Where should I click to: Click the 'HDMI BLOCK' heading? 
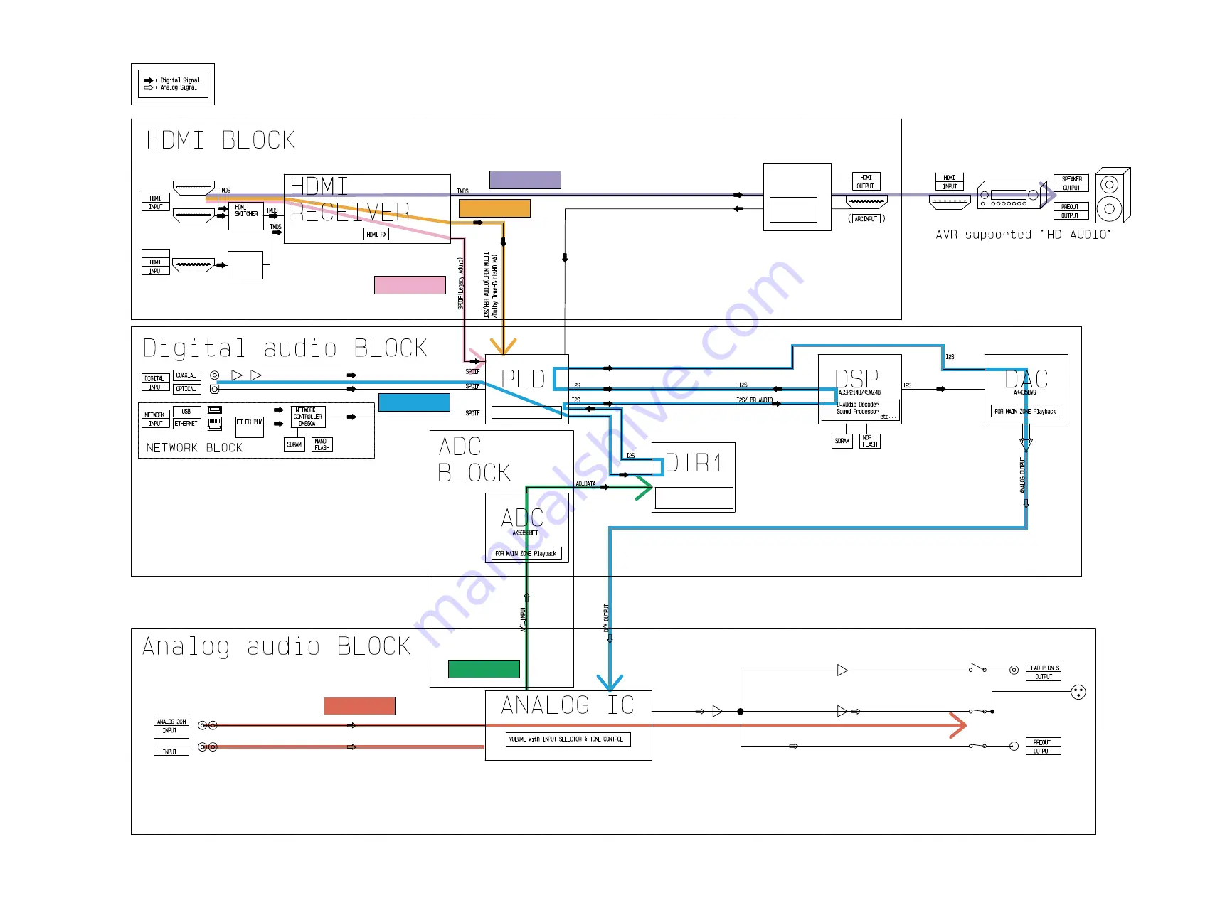tap(221, 140)
